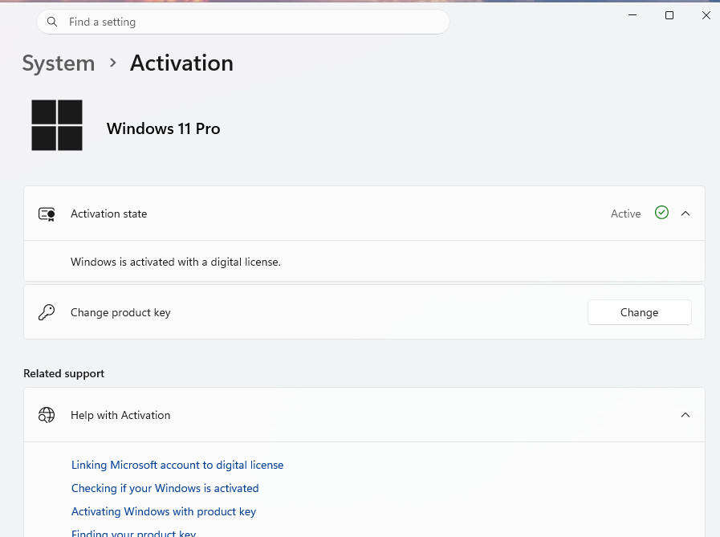Click the globe icon for Help with Activation
The image size is (720, 537).
tap(47, 415)
